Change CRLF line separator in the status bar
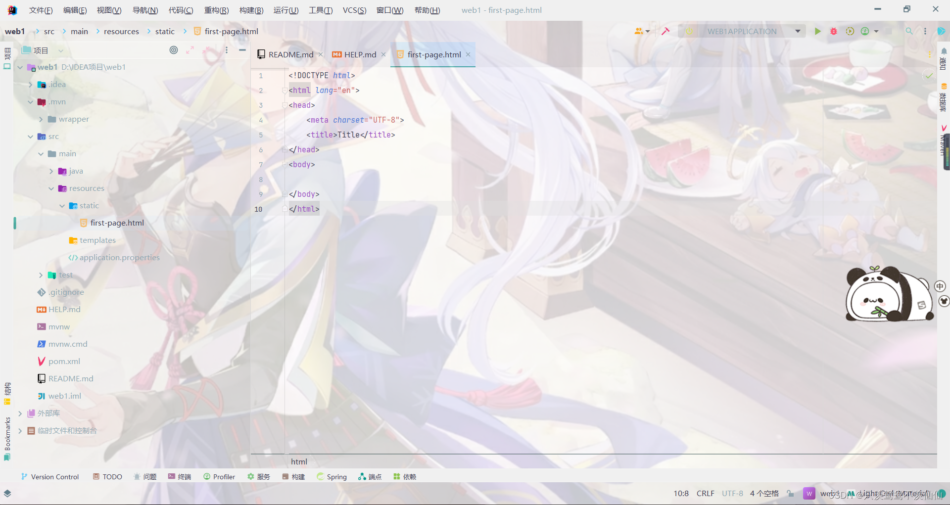950x505 pixels. tap(705, 493)
